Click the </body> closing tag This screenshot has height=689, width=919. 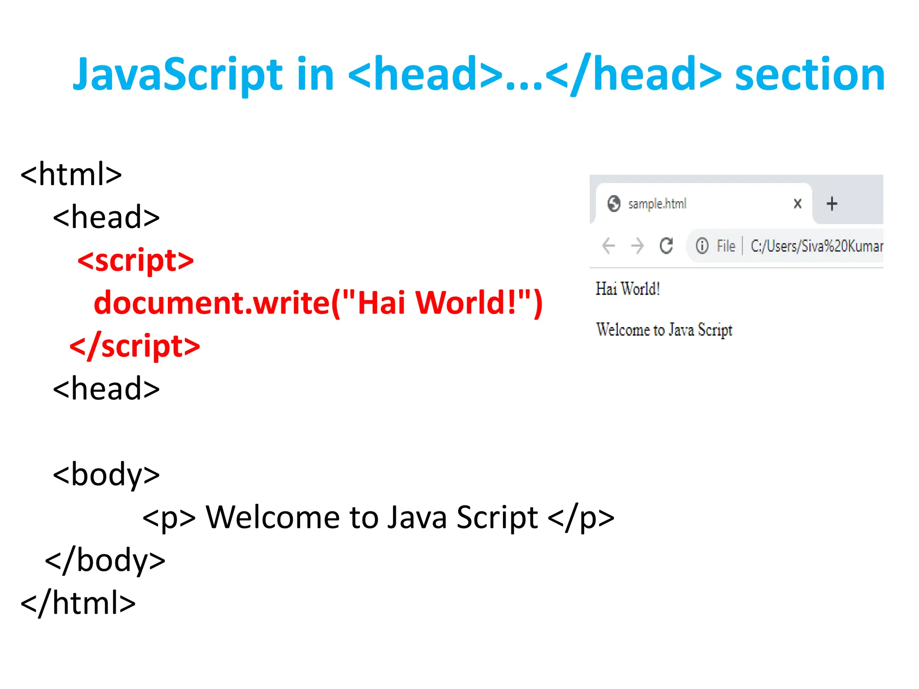[105, 560]
